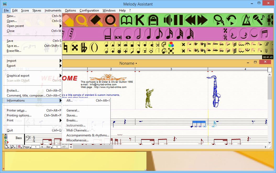The width and height of the screenshot is (276, 173).
Task: Click the horizontal scrollbar right arrow
Action: (x=266, y=147)
